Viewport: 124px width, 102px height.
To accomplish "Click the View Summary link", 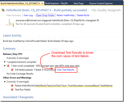I will pos(14,15).
